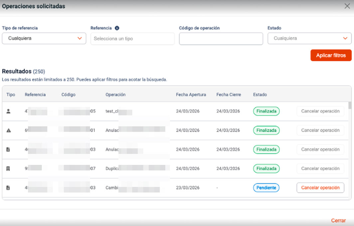Open the Estado filter dropdown
The height and width of the screenshot is (226, 354).
[309, 38]
